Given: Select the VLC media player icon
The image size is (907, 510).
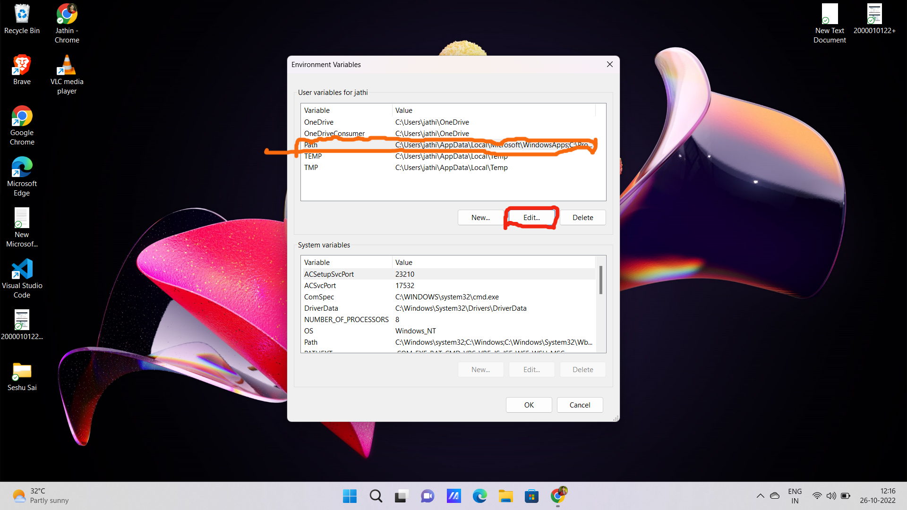Looking at the screenshot, I should 67,75.
